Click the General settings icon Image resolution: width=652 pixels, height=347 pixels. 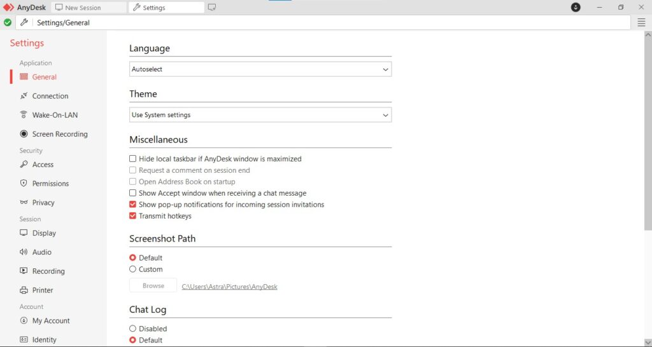(x=24, y=77)
